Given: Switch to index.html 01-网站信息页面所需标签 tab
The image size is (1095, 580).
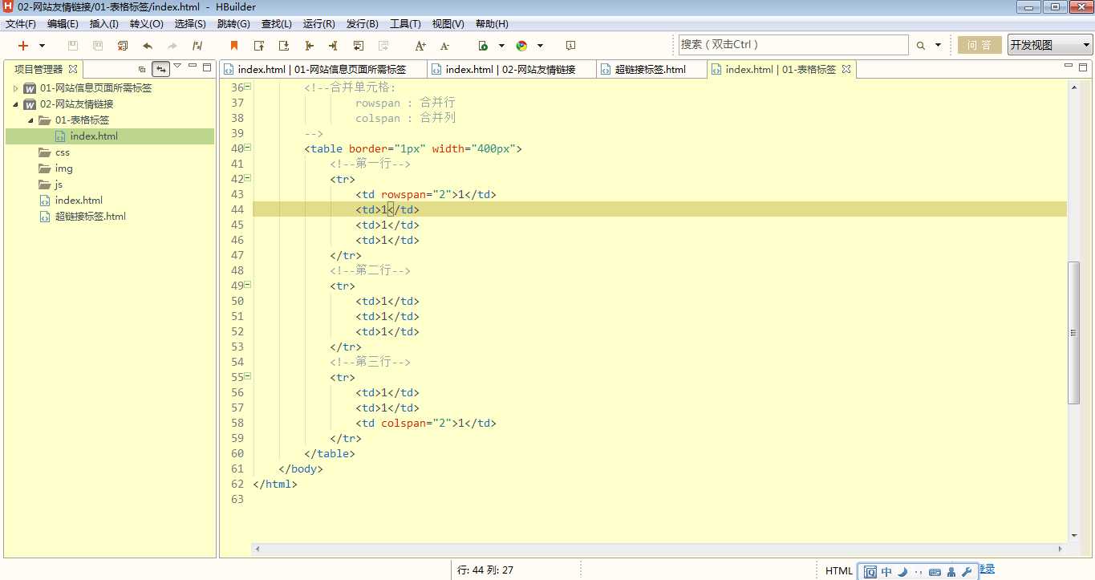Looking at the screenshot, I should coord(322,69).
